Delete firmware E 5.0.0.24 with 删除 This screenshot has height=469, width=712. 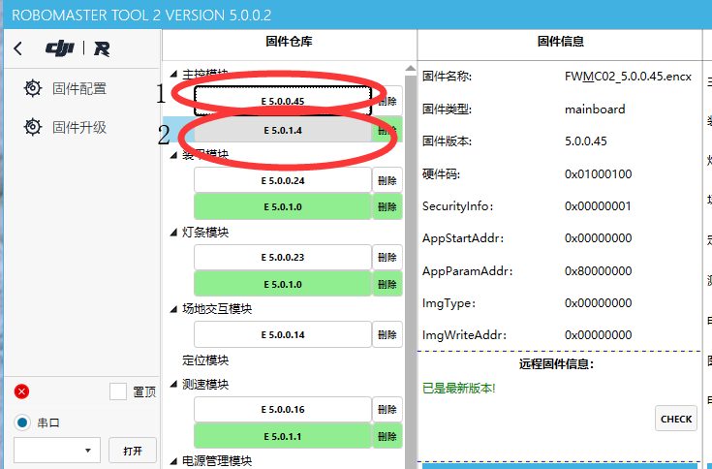pos(387,180)
